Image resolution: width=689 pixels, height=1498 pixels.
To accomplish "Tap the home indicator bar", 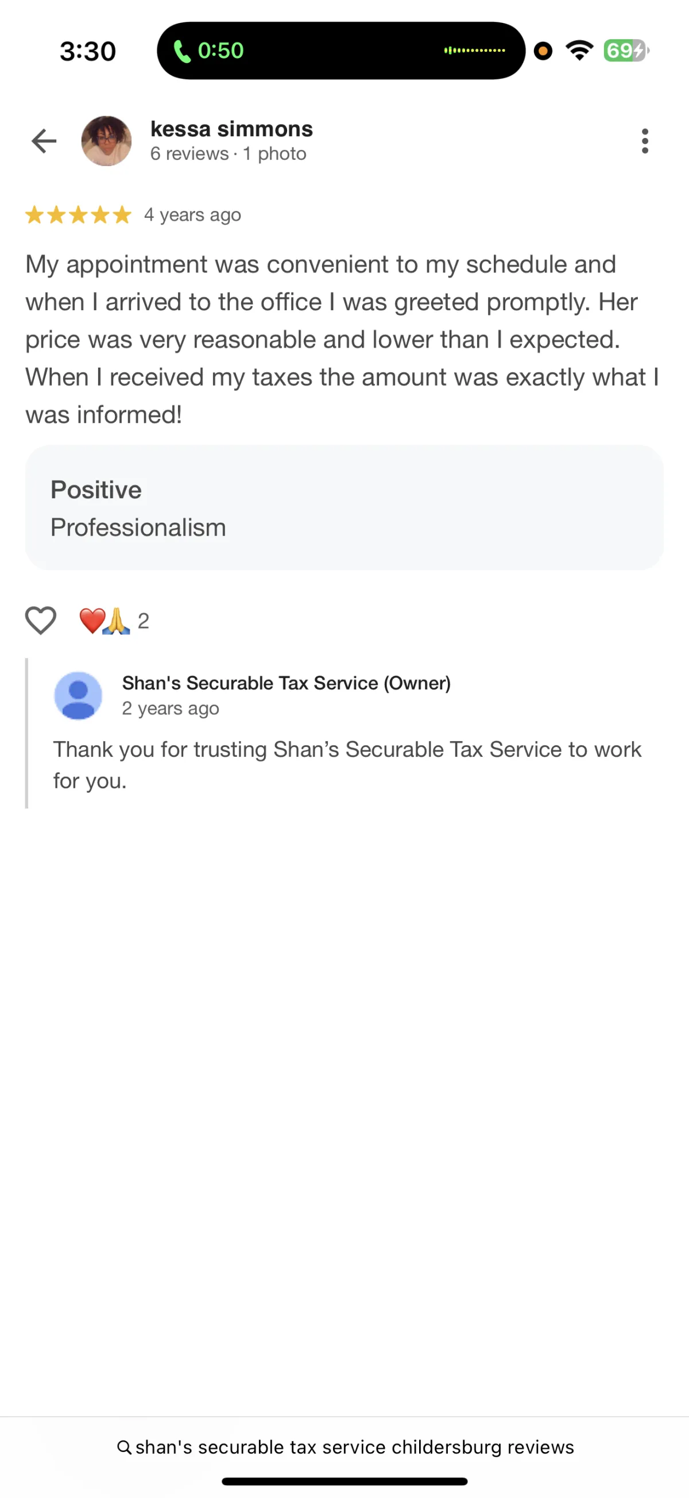I will click(344, 1481).
